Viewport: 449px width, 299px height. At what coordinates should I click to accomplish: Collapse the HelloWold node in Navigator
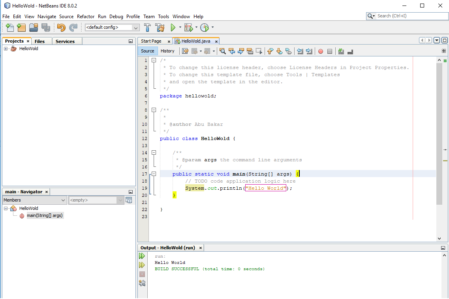tap(6, 209)
